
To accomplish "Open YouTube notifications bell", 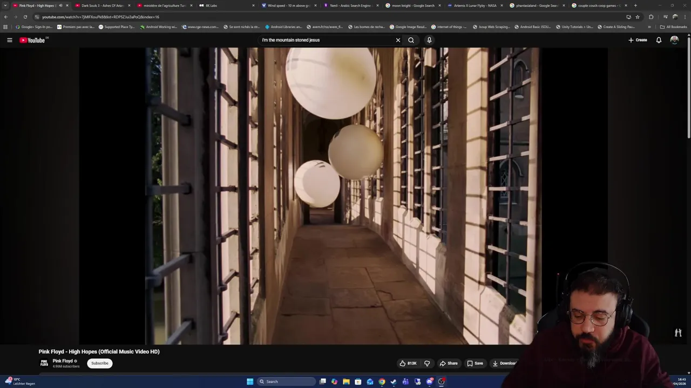I will [659, 40].
